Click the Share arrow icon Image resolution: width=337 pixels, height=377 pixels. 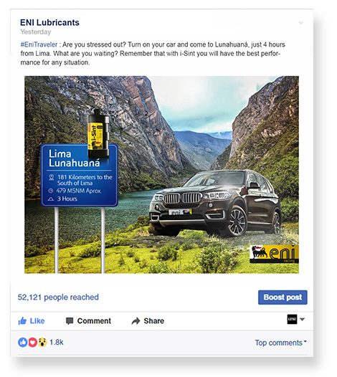(136, 321)
